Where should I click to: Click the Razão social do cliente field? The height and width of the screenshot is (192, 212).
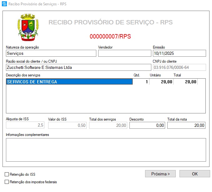point(78,67)
